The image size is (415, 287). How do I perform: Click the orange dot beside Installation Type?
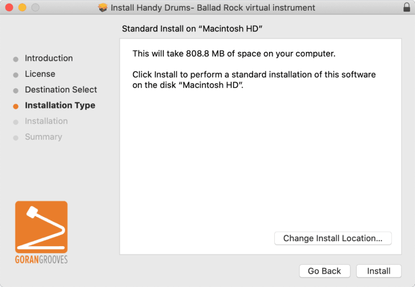click(15, 106)
